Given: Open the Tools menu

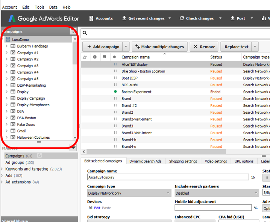Looking at the screenshot, I should click(39, 7).
